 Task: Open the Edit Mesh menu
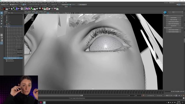click(29, 2)
